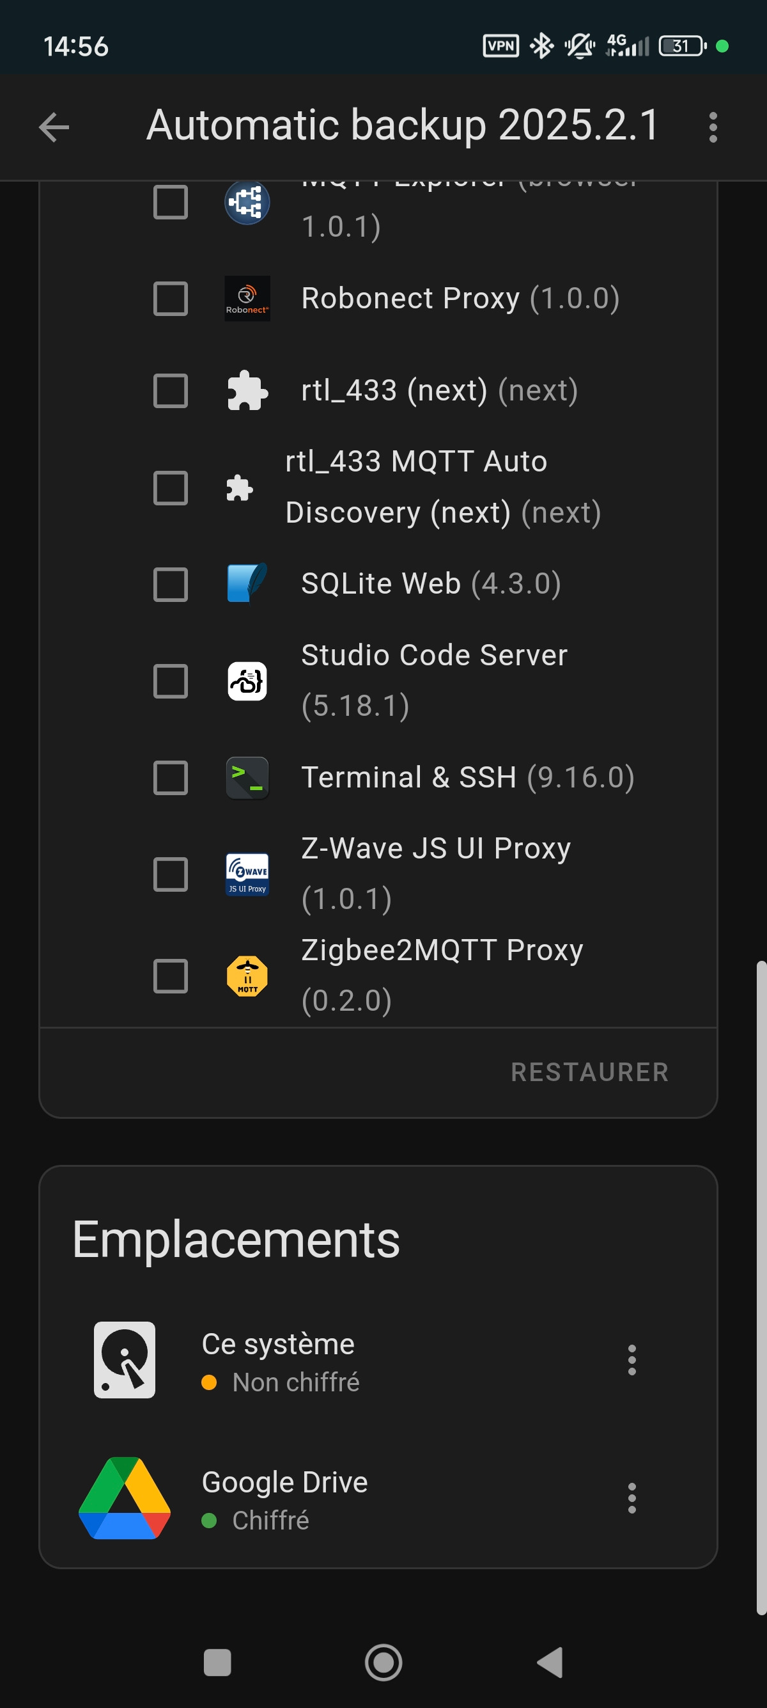The width and height of the screenshot is (767, 1708).
Task: Click the local disk drive icon
Action: coord(125,1360)
